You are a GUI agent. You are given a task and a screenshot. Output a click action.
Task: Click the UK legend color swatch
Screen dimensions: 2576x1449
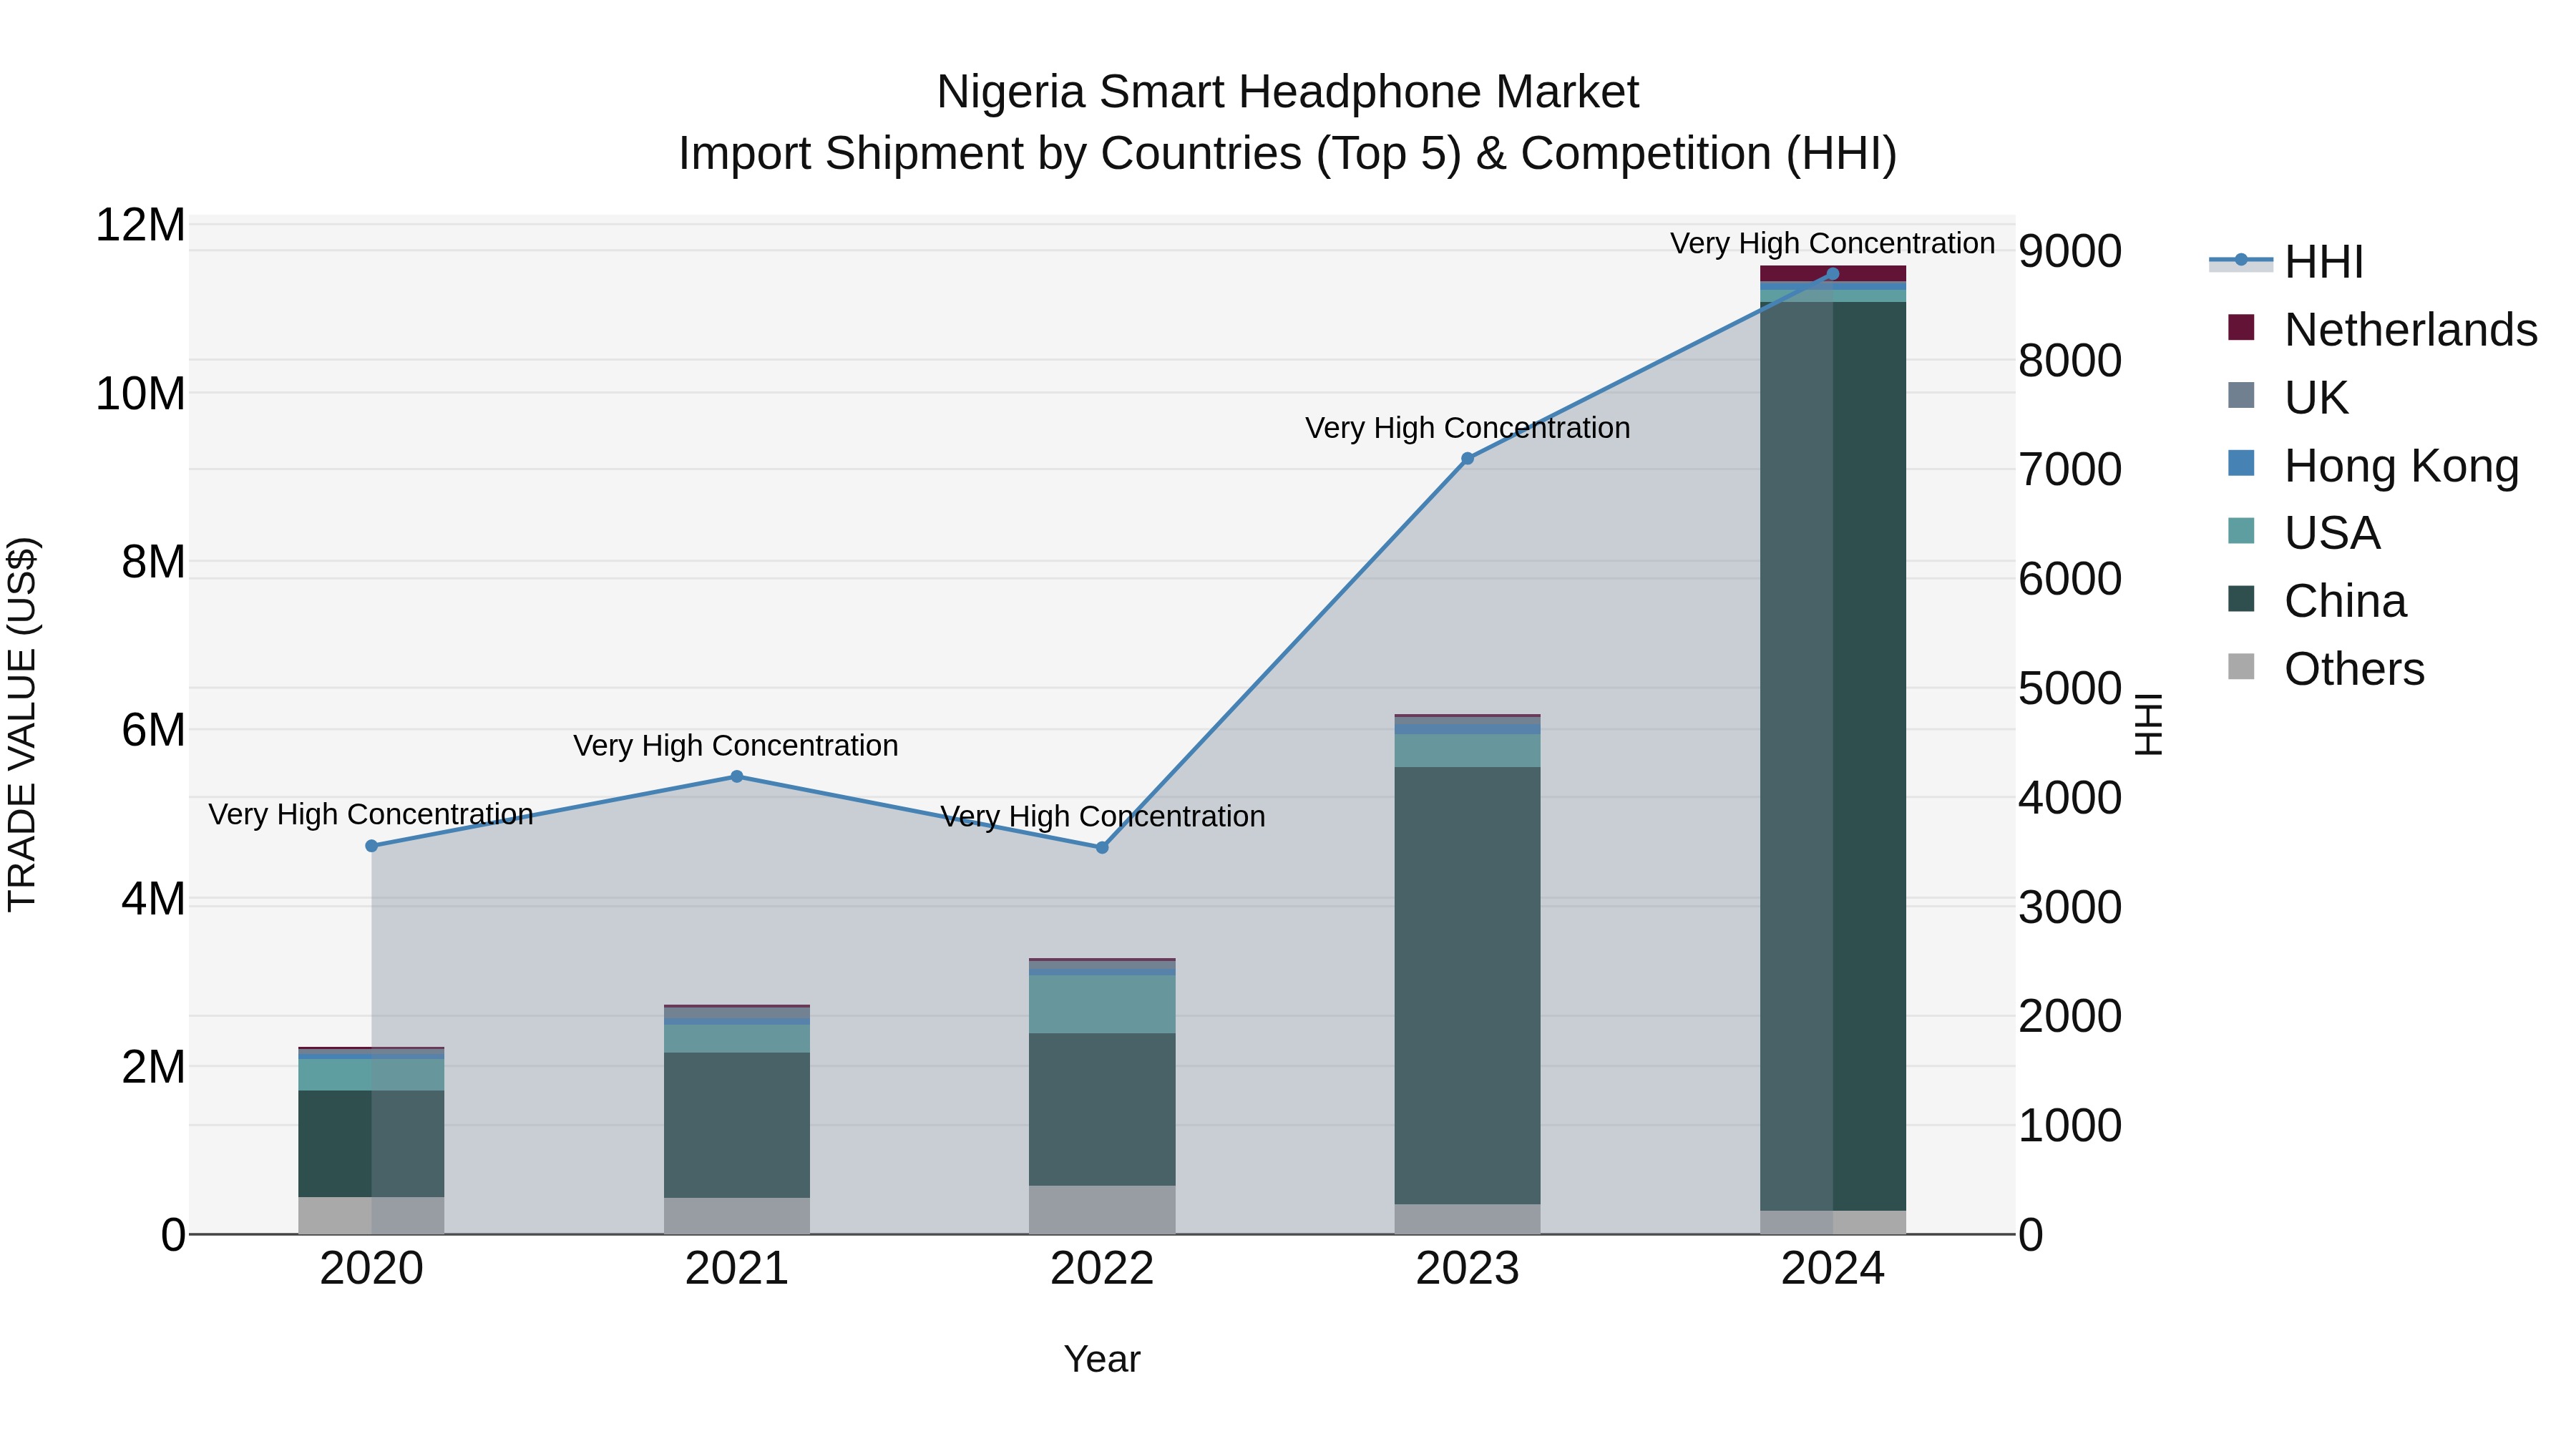point(2241,396)
